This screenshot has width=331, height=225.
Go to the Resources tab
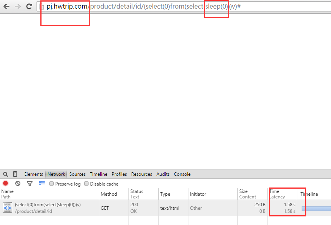point(142,174)
